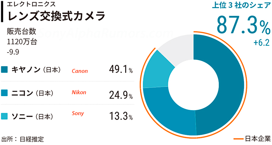This screenshot has height=145, width=272.
Task: Click the 13.3% Sony share value
Action: [121, 116]
